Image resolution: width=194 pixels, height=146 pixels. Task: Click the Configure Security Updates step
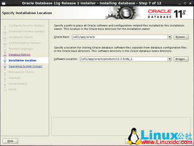(27, 25)
